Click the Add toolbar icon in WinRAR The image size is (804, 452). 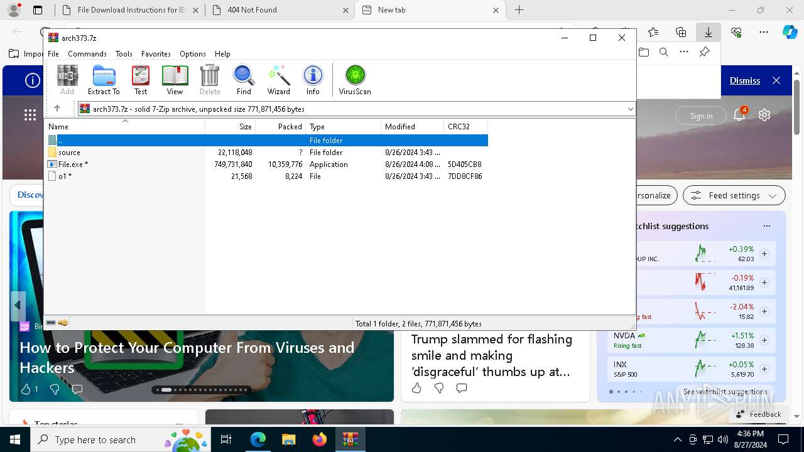pos(67,80)
